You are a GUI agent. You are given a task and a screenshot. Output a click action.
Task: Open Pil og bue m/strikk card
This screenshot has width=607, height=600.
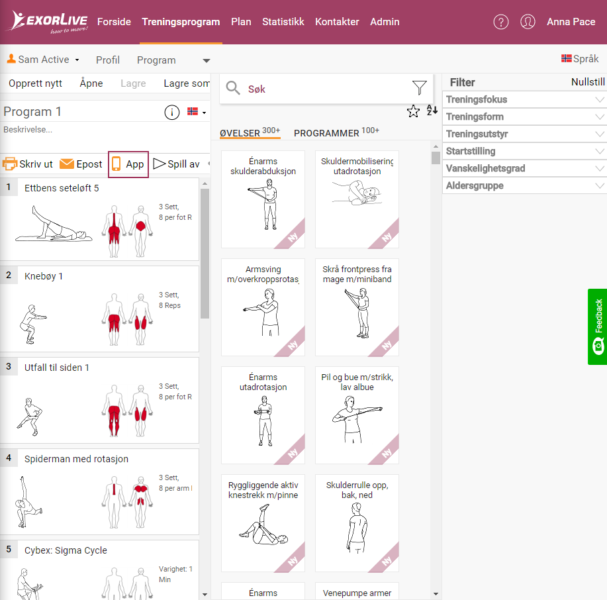[x=357, y=415]
